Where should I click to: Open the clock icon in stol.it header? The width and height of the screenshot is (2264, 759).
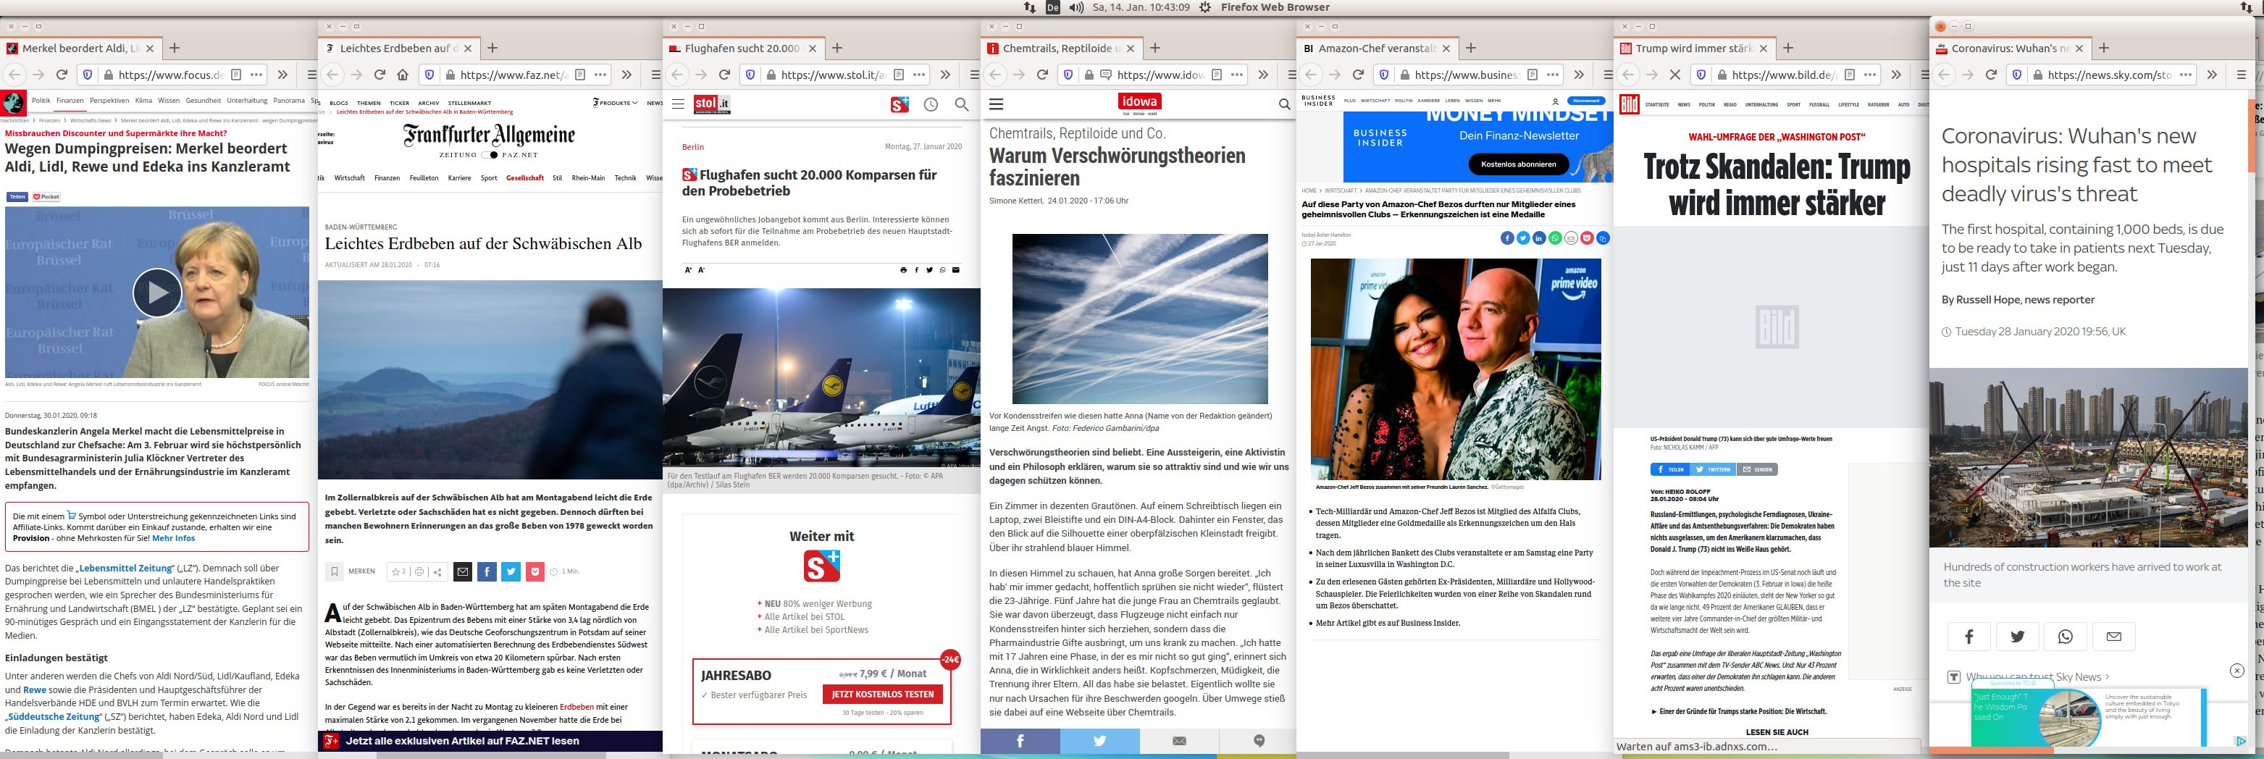931,104
